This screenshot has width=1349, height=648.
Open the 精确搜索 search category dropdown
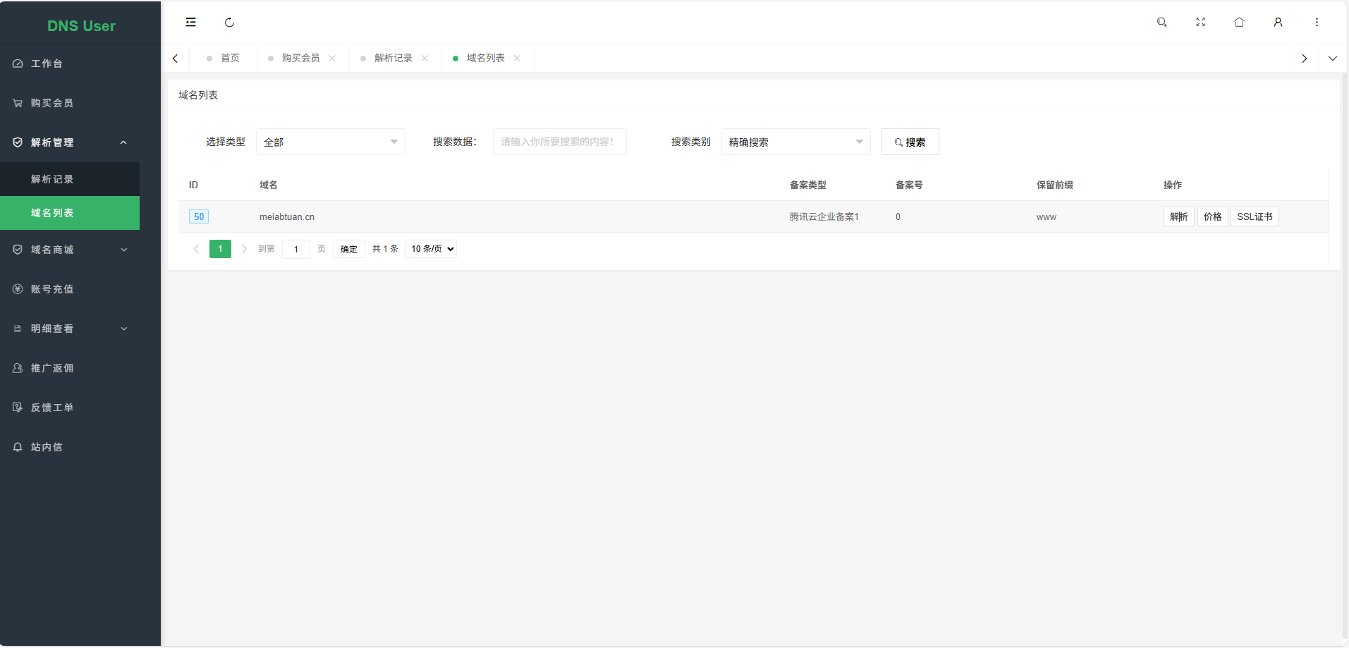pyautogui.click(x=795, y=141)
